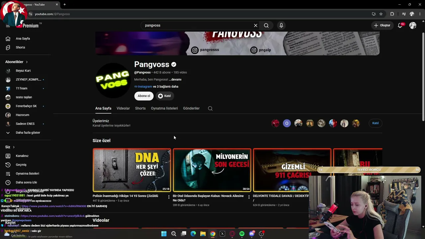Click the Oluştur create button

click(x=382, y=25)
